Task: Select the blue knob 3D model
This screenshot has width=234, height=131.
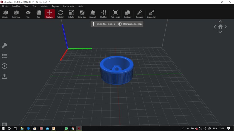Action: (x=117, y=70)
